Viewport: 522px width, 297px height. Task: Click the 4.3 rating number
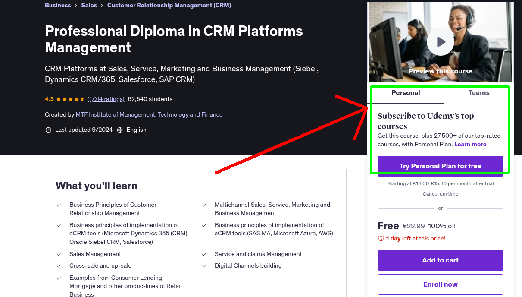[49, 99]
